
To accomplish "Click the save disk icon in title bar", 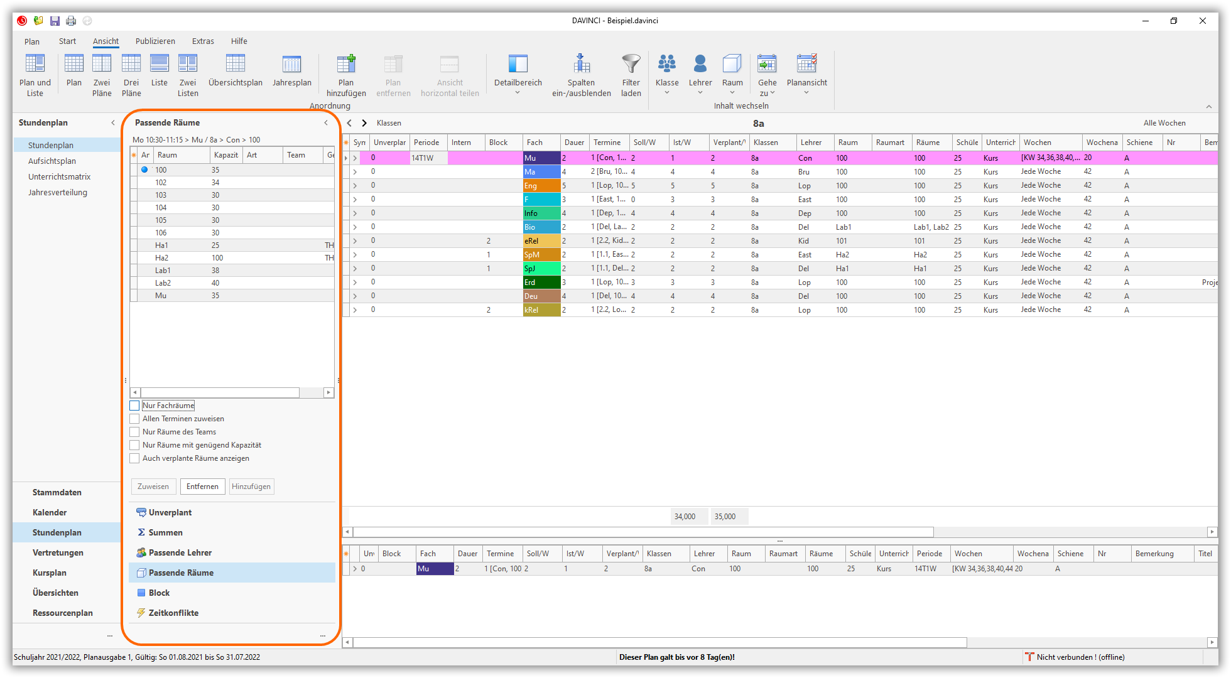I will tap(55, 21).
